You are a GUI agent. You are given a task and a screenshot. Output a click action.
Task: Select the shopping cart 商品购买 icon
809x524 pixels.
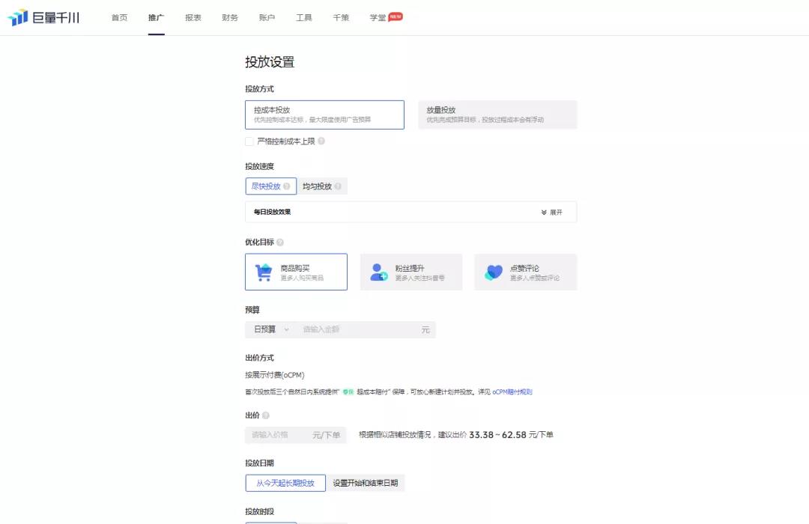point(264,272)
